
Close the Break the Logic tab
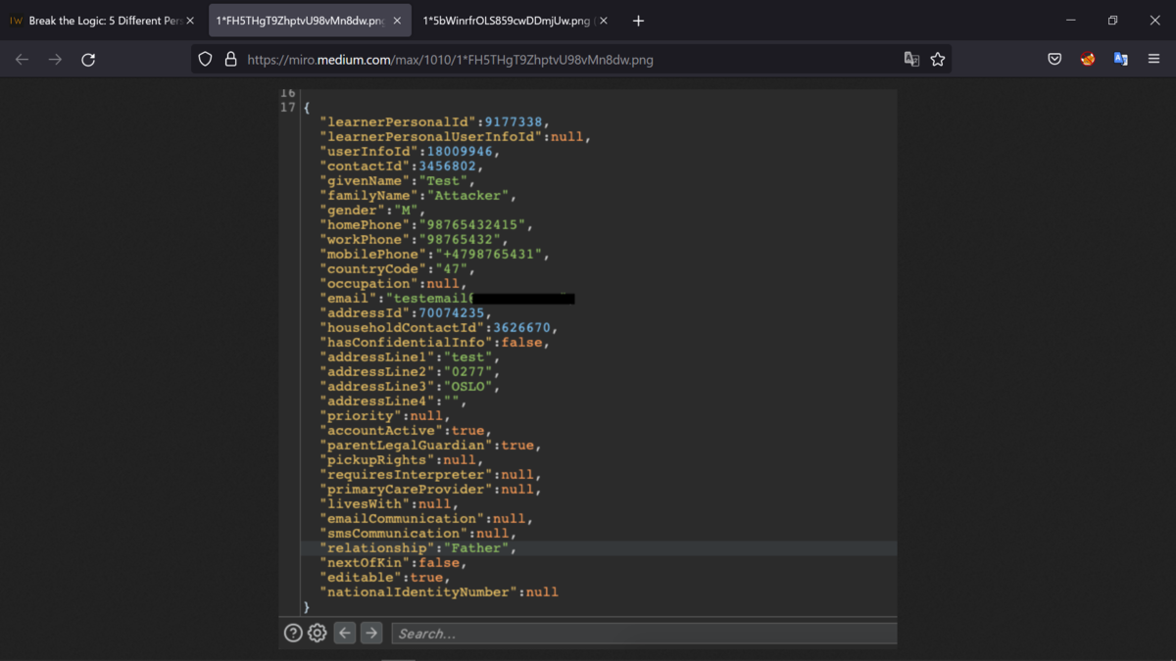(x=190, y=21)
